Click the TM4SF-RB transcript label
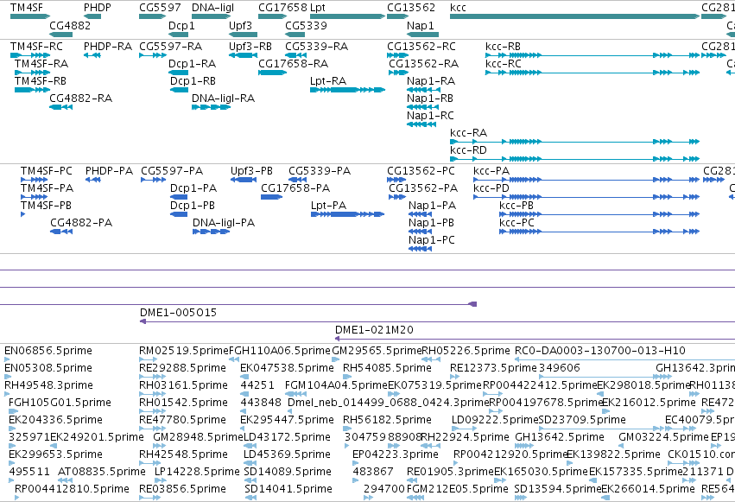This screenshot has height=502, width=735. click(41, 81)
